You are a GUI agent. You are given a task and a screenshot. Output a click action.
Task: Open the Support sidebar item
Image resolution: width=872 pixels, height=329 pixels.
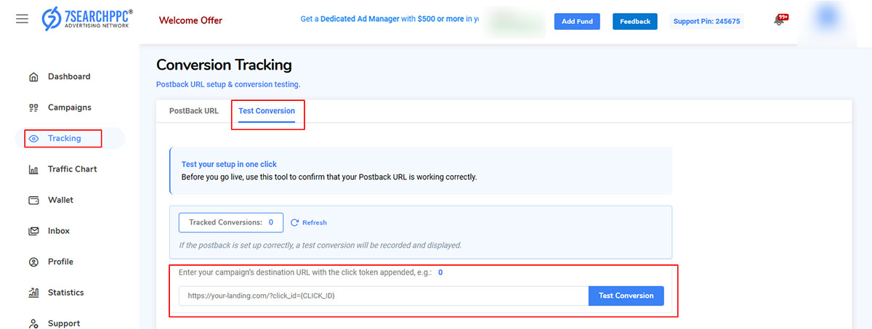click(x=64, y=323)
